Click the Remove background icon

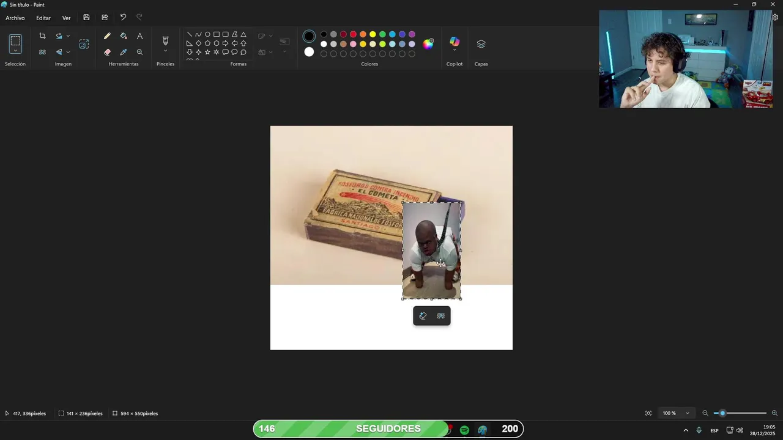click(x=42, y=52)
